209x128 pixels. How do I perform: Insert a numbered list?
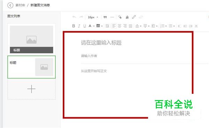pos(162,26)
